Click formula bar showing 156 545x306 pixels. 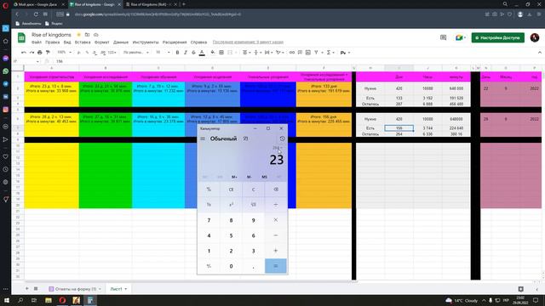(x=295, y=61)
